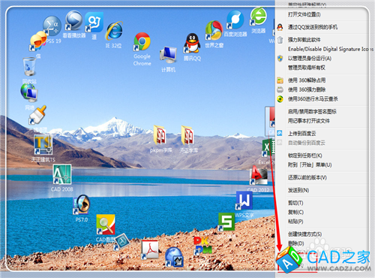Viewport: 375px width, 278px height.
Task: Select the WPS文字 blue W icon
Action: point(244,201)
